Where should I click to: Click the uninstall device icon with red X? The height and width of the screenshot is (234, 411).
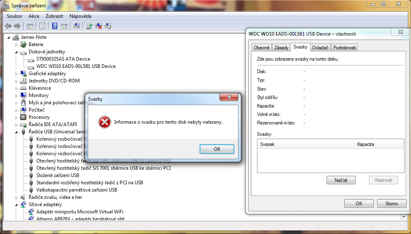point(99,26)
